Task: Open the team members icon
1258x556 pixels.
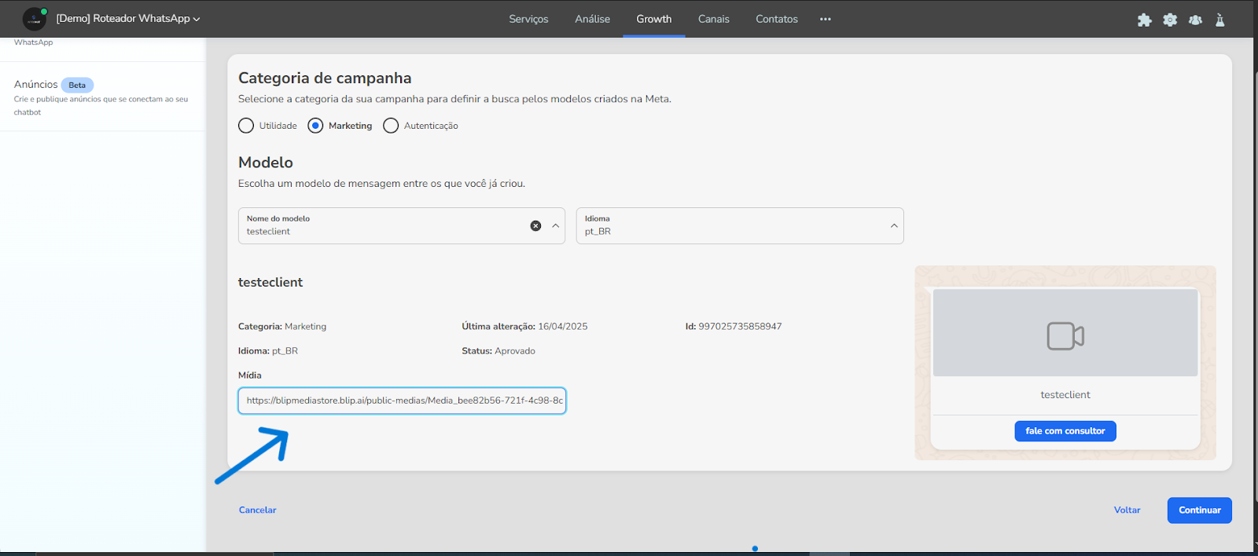Action: [1195, 20]
